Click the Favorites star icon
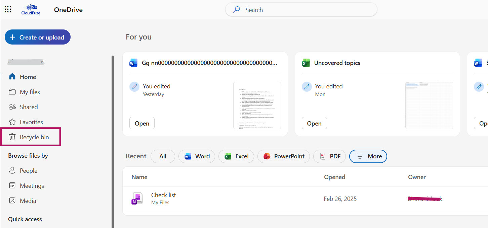This screenshot has height=228, width=488. pos(12,122)
